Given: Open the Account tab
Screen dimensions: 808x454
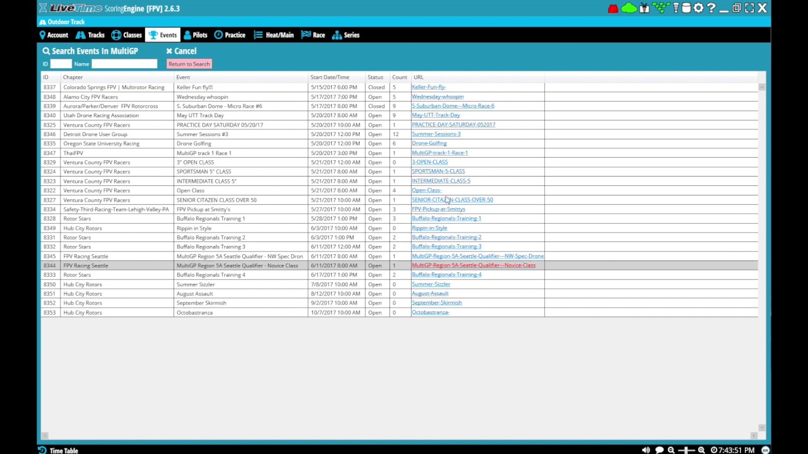Looking at the screenshot, I should 53,35.
